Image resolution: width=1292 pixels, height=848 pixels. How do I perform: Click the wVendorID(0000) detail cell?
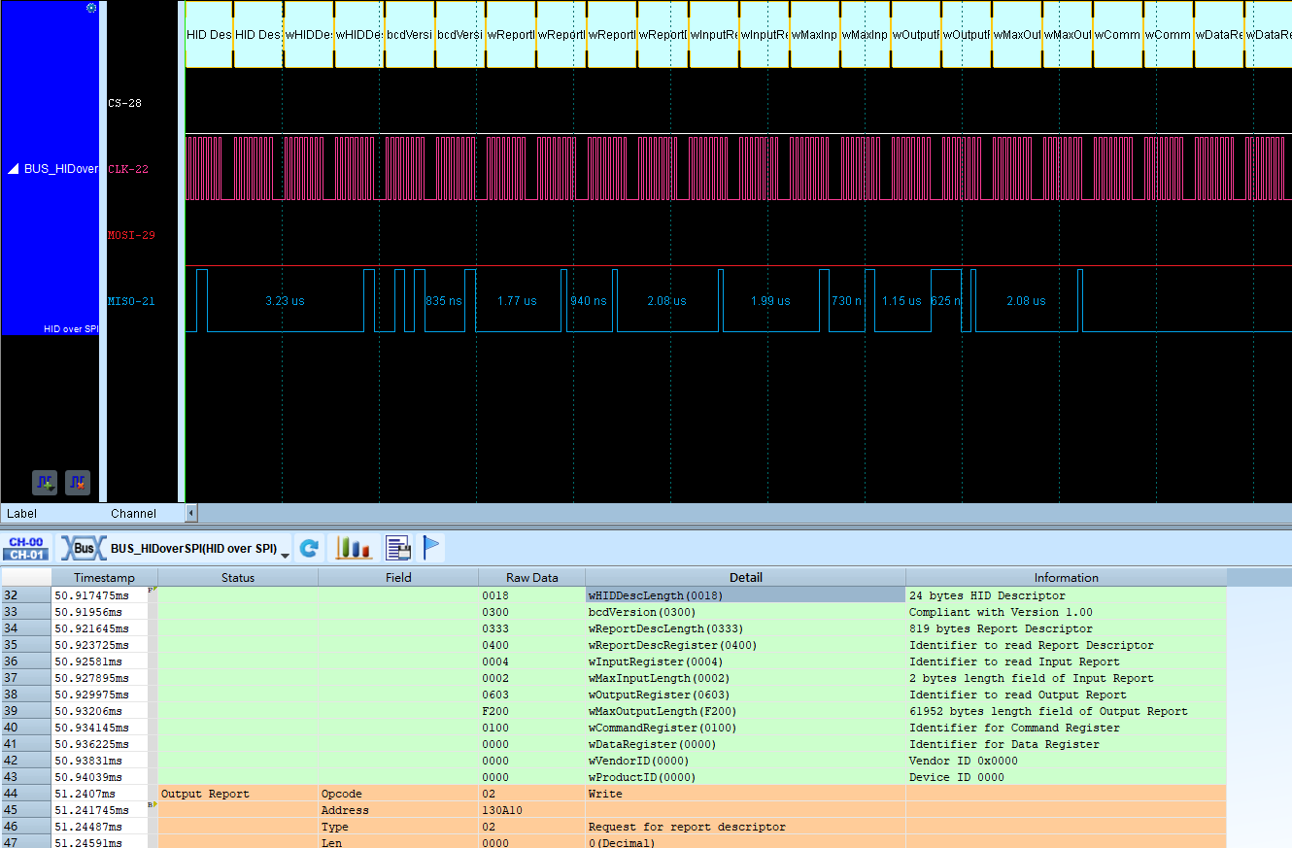coord(746,761)
